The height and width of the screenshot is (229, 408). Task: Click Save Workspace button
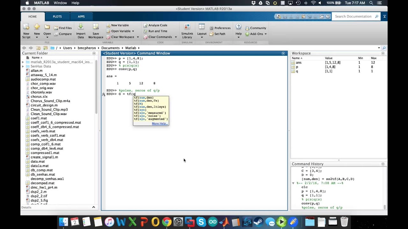(x=96, y=31)
